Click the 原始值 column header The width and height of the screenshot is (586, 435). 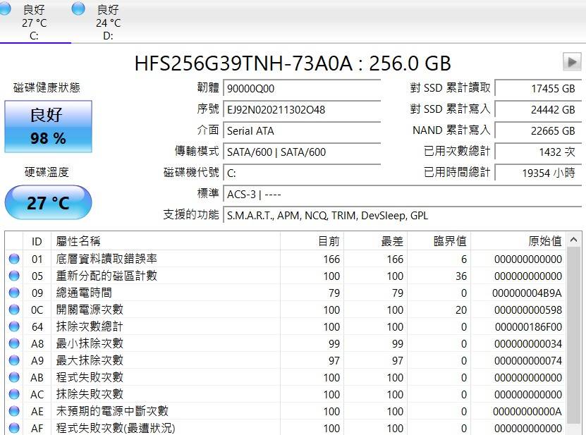[x=518, y=241]
